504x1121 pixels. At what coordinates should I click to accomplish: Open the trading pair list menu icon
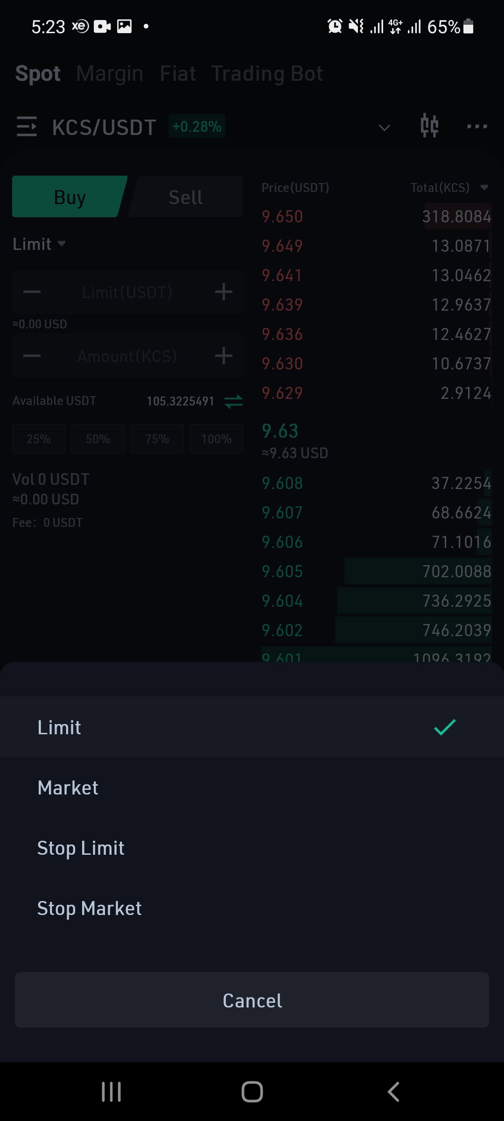tap(27, 127)
